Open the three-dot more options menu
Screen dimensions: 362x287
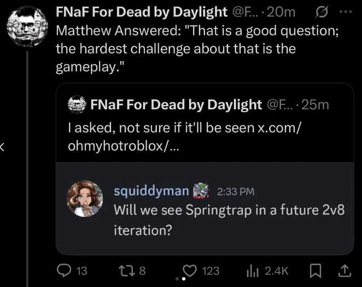(346, 11)
